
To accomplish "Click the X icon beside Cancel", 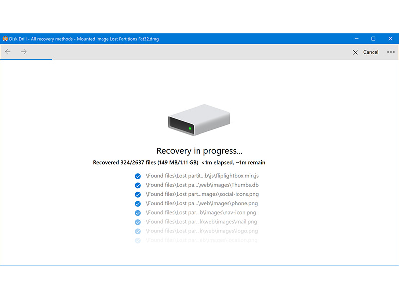I will click(x=355, y=52).
